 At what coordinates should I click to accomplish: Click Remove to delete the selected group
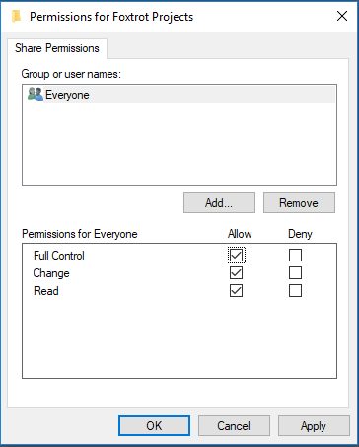(x=299, y=203)
